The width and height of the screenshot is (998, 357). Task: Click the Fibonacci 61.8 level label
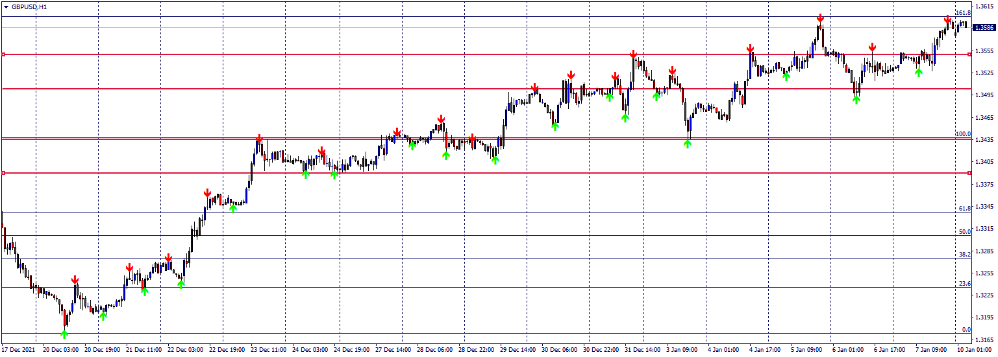point(964,209)
